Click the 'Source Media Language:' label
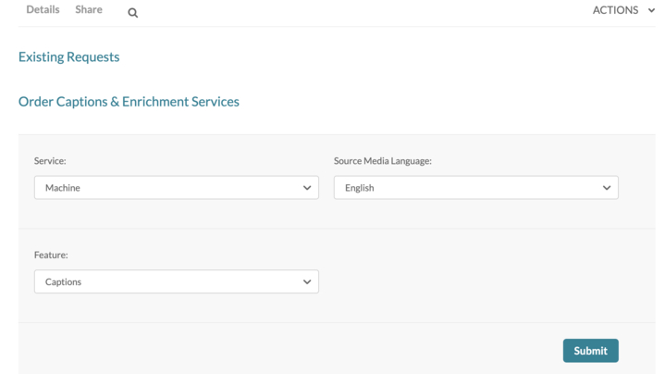The width and height of the screenshot is (665, 374). click(x=383, y=161)
